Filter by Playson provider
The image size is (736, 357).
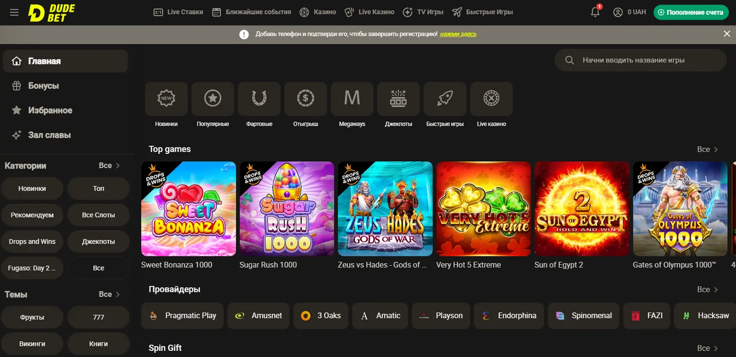pyautogui.click(x=441, y=316)
